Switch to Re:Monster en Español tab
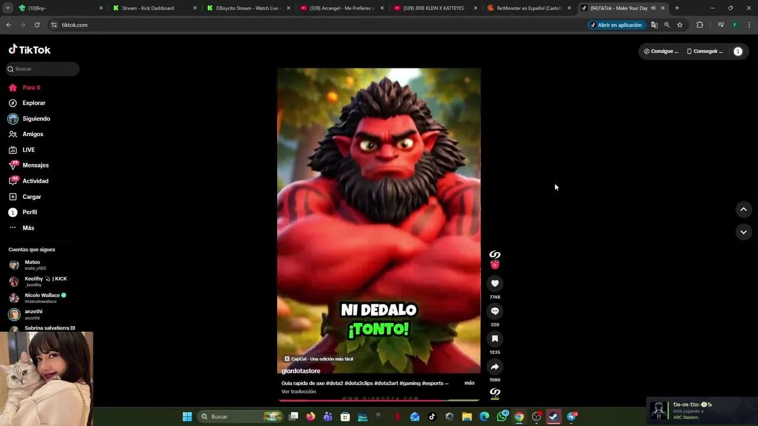The image size is (758, 426). coord(529,8)
